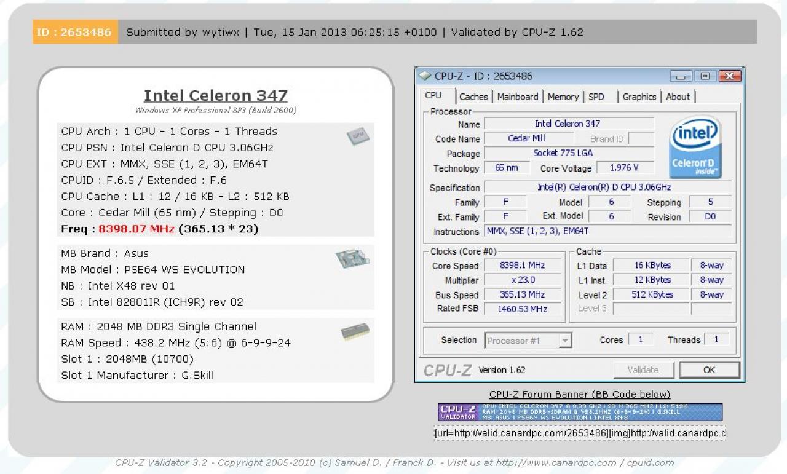Click the SB : Intel 82801IR (ICH9R) line
The width and height of the screenshot is (787, 474).
152,302
